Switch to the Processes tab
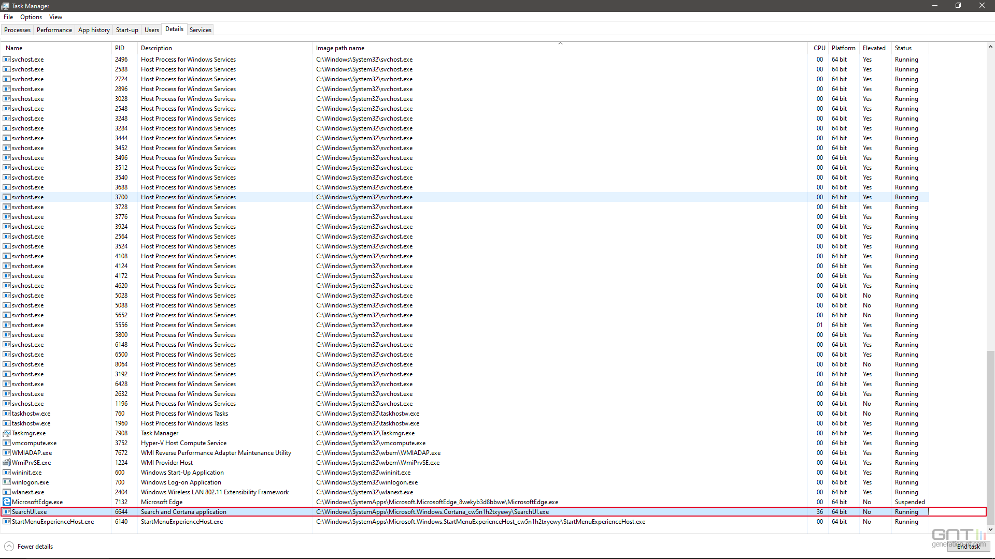This screenshot has height=559, width=995. tap(17, 30)
